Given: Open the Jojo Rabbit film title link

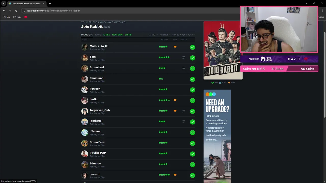Looking at the screenshot, I should [x=92, y=26].
